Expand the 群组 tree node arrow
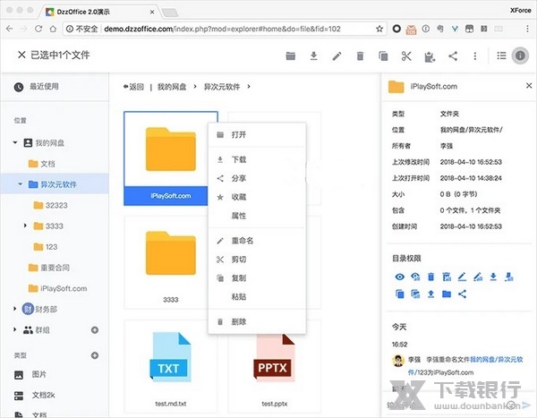 14,329
